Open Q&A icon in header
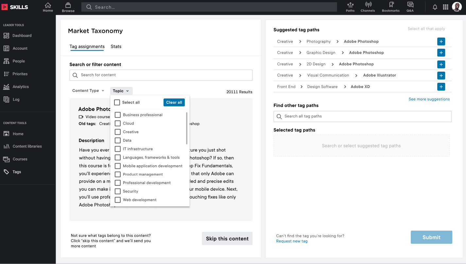The image size is (466, 264). click(x=410, y=7)
